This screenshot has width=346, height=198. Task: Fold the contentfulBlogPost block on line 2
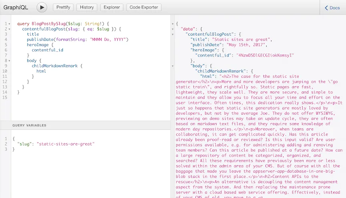9,29
